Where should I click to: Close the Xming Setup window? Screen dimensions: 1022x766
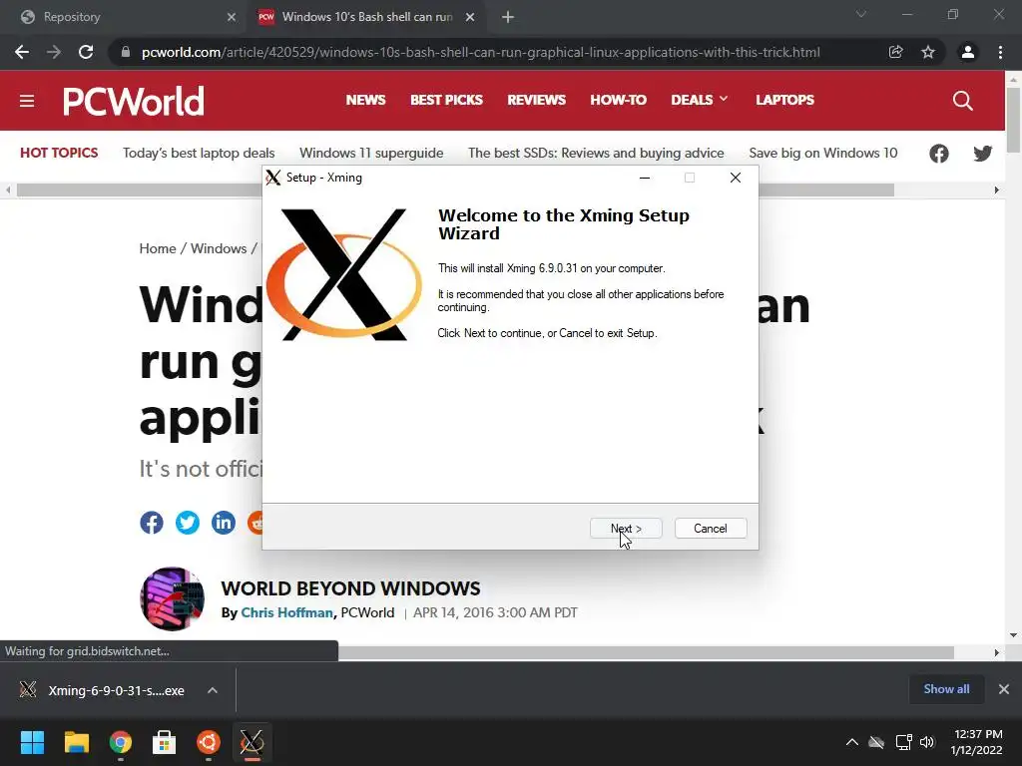tap(736, 178)
